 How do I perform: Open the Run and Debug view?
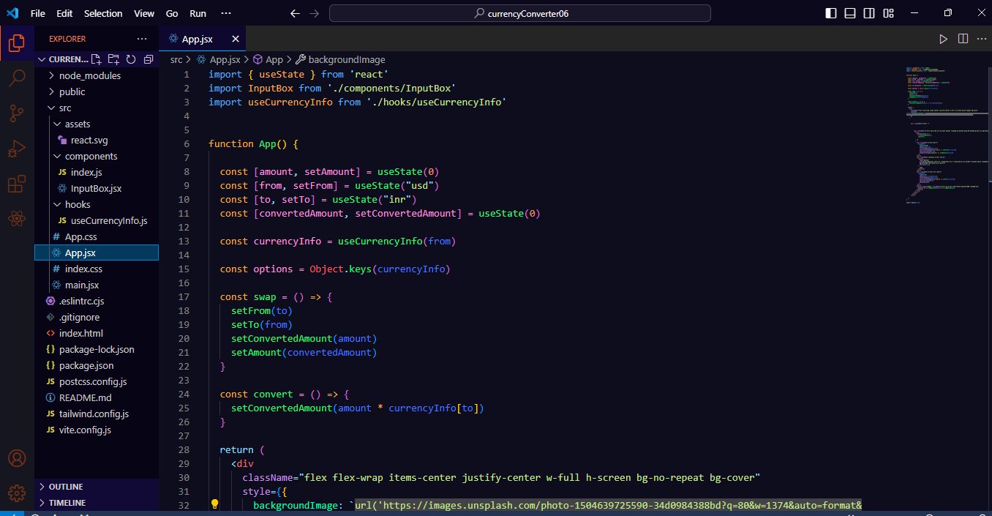coord(17,149)
